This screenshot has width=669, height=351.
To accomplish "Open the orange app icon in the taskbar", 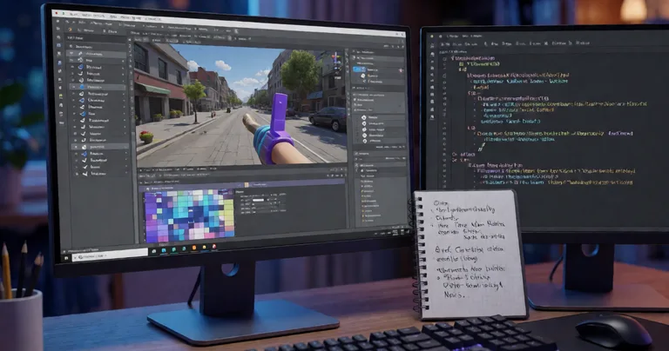I will pos(194,248).
